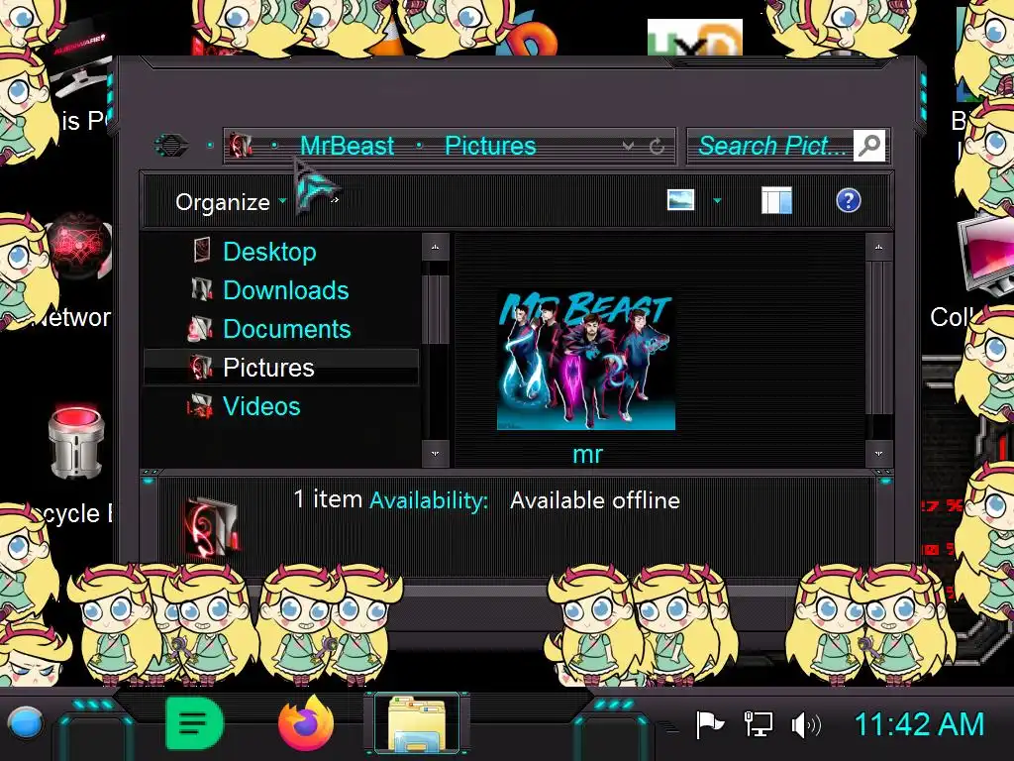
Task: Click file list scroll down arrow
Action: 878,454
